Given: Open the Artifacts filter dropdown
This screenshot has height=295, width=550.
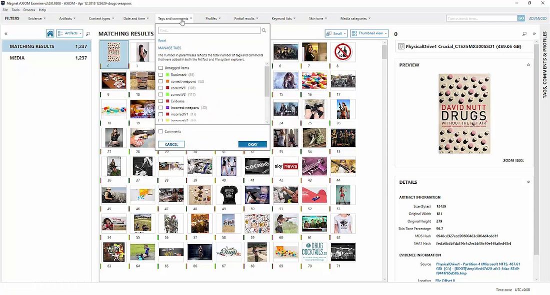Looking at the screenshot, I should [67, 18].
